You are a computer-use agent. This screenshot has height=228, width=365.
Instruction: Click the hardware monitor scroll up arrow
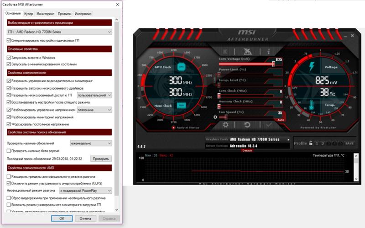(356, 155)
